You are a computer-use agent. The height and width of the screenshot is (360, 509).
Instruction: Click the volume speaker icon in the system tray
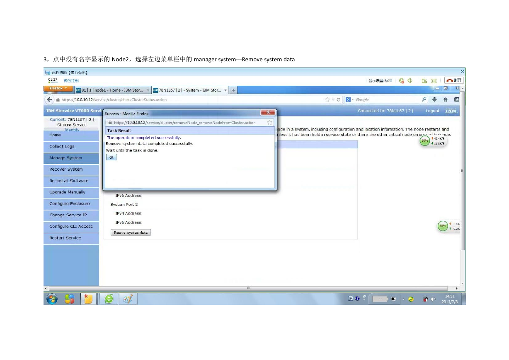[x=433, y=299]
